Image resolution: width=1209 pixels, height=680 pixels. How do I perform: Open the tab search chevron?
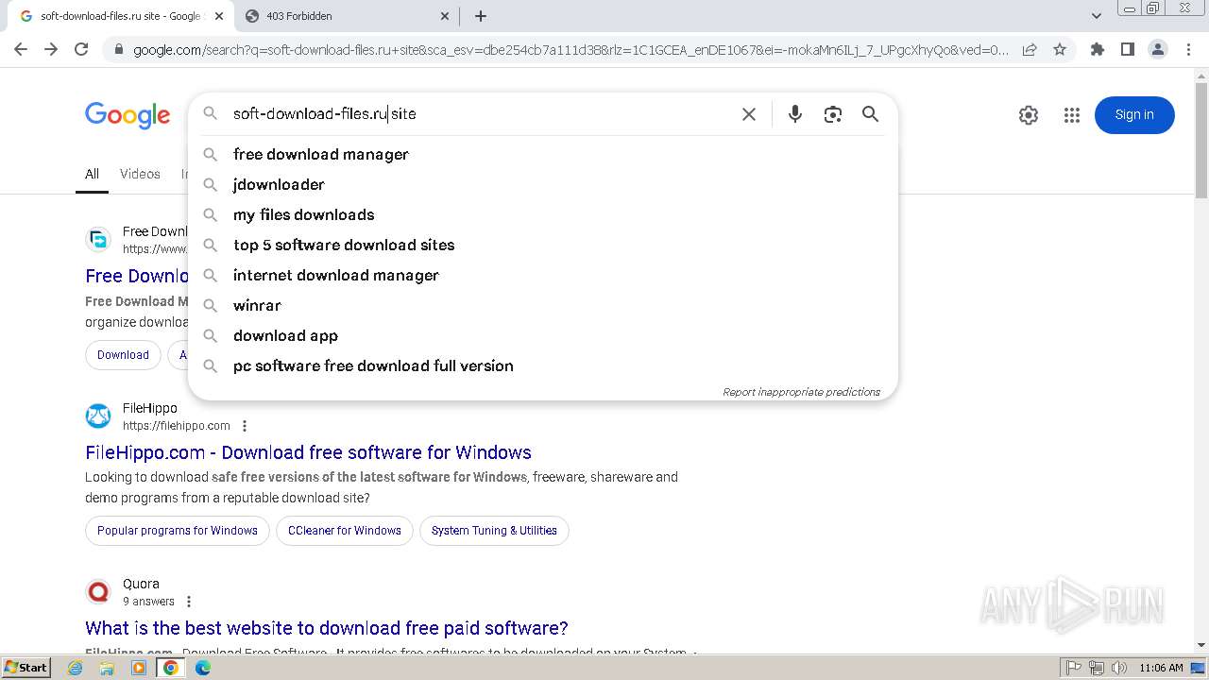coord(1096,16)
